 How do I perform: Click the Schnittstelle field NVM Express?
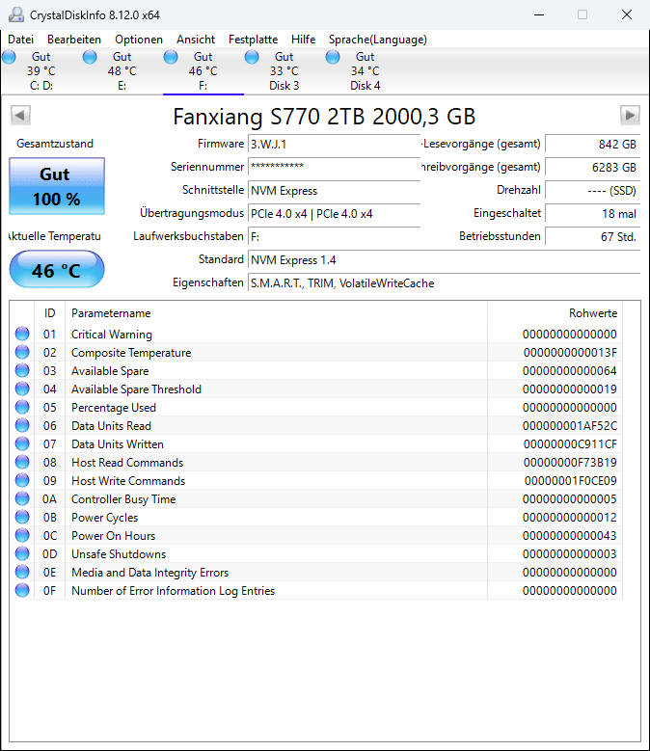point(334,191)
